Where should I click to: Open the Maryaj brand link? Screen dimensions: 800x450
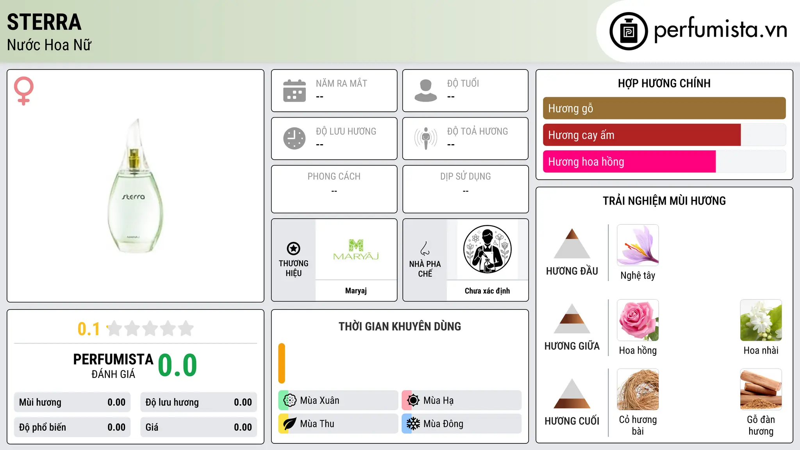(x=356, y=291)
